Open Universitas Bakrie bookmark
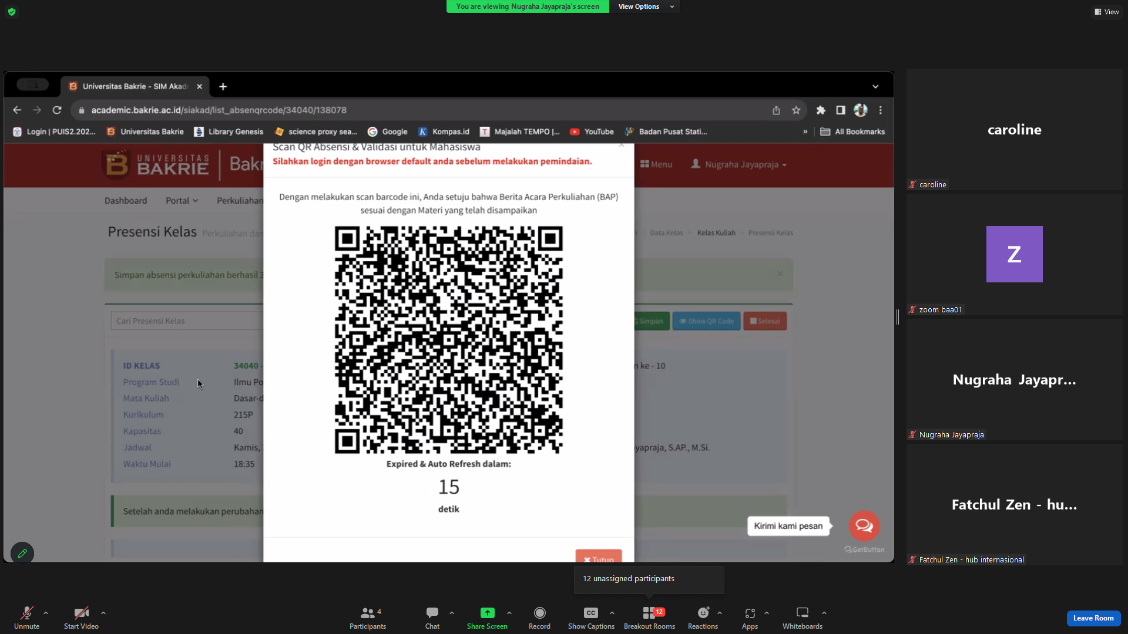The width and height of the screenshot is (1128, 634). (x=145, y=131)
